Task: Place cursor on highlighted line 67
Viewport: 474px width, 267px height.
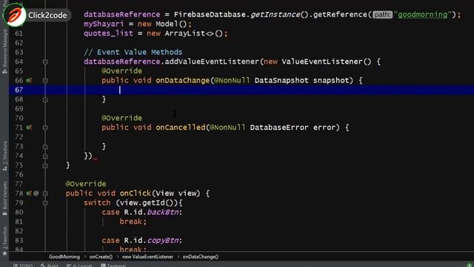Action: [x=241, y=90]
